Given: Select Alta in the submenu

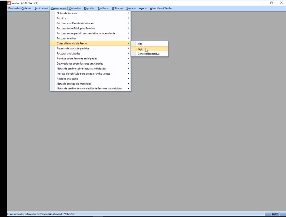Looking at the screenshot, I should pyautogui.click(x=140, y=44).
